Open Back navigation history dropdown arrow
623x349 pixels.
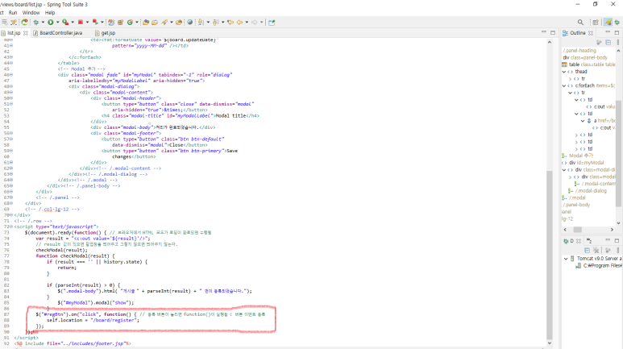point(247,23)
